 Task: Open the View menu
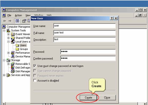pyautogui.click(x=28, y=15)
